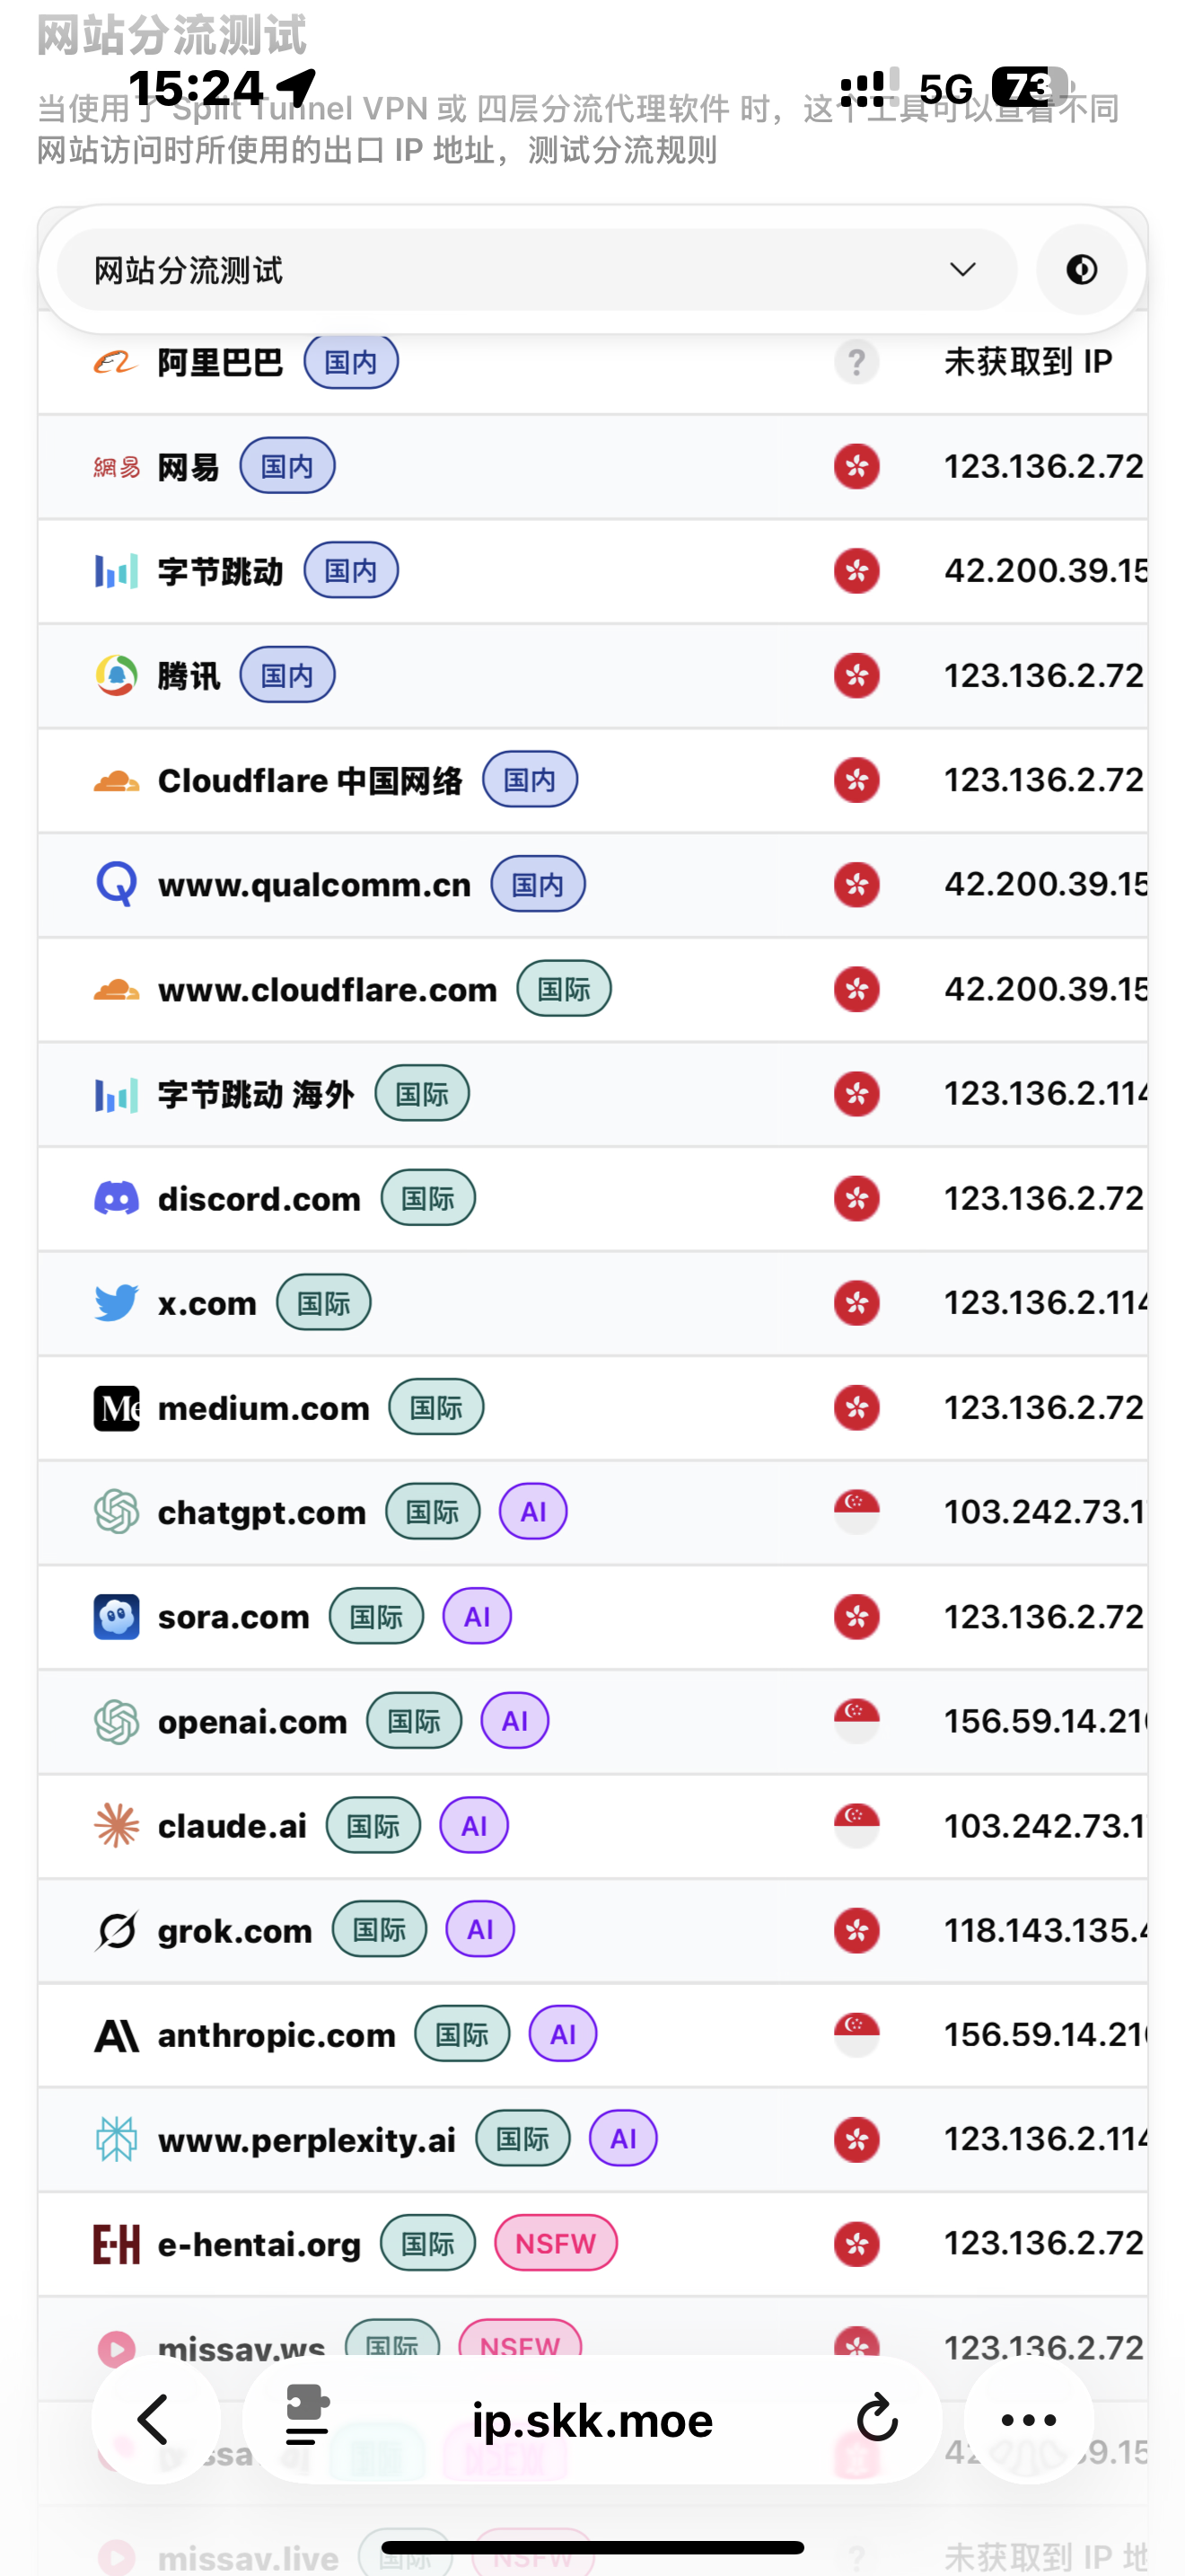Viewport: 1185px width, 2576px height.
Task: Click the Singapore flag beside chatgpt.com
Action: click(856, 1511)
